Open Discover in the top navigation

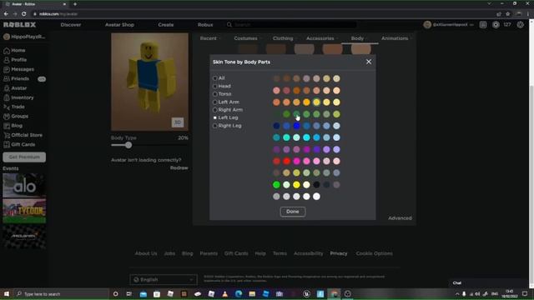71,25
